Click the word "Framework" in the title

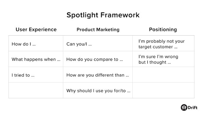(x=120, y=15)
